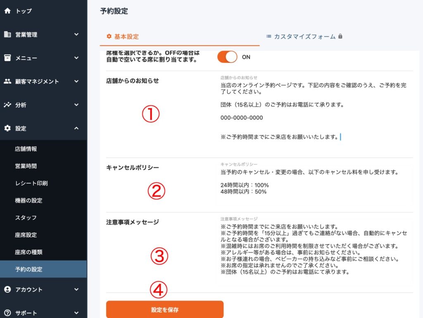Open 営業時間 settings page
The width and height of the screenshot is (423, 318).
26,166
